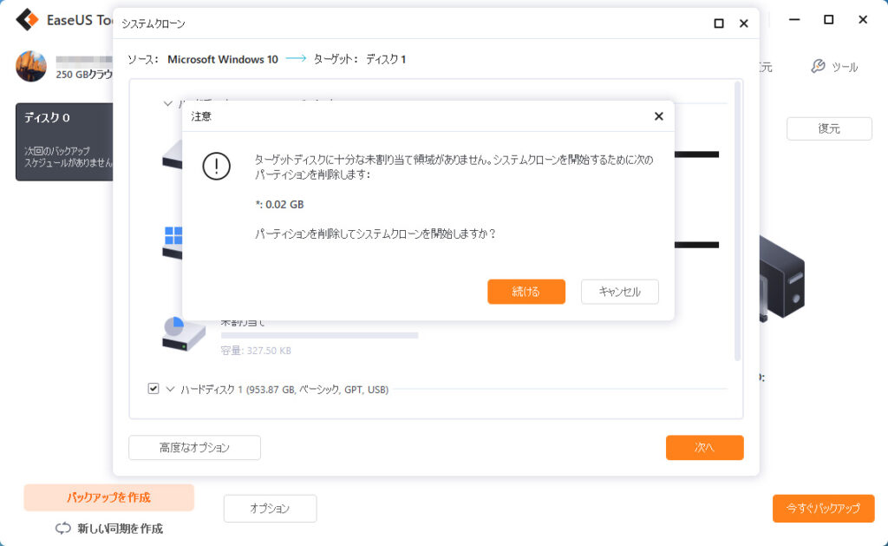This screenshot has height=546, width=888.
Task: Click the Windows system partition icon
Action: pyautogui.click(x=173, y=242)
